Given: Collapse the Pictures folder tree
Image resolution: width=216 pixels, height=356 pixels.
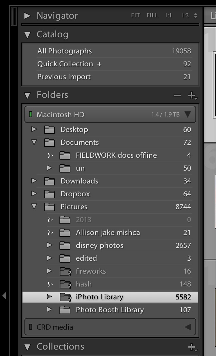Looking at the screenshot, I should 34,207.
